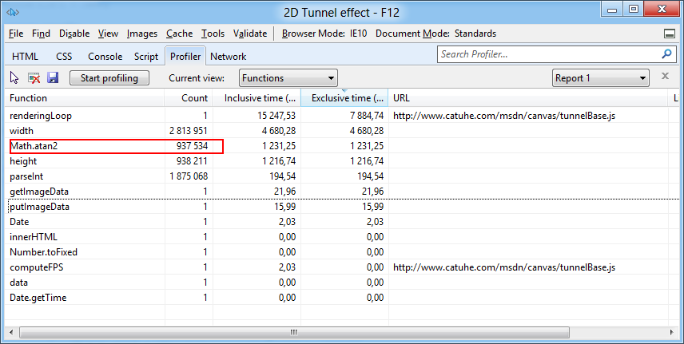
Task: Open the Tools menu
Action: (x=213, y=34)
